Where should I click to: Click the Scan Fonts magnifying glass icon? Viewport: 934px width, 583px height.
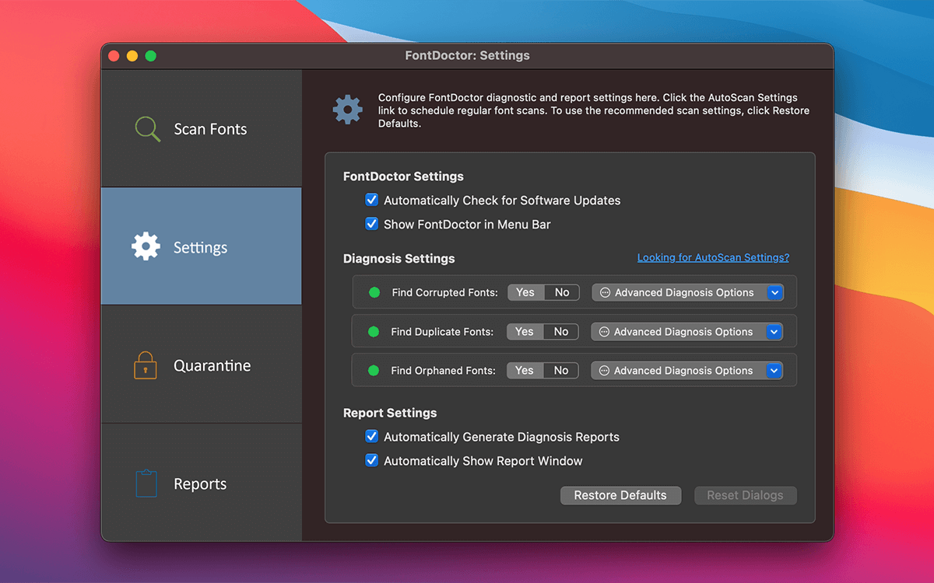point(147,129)
